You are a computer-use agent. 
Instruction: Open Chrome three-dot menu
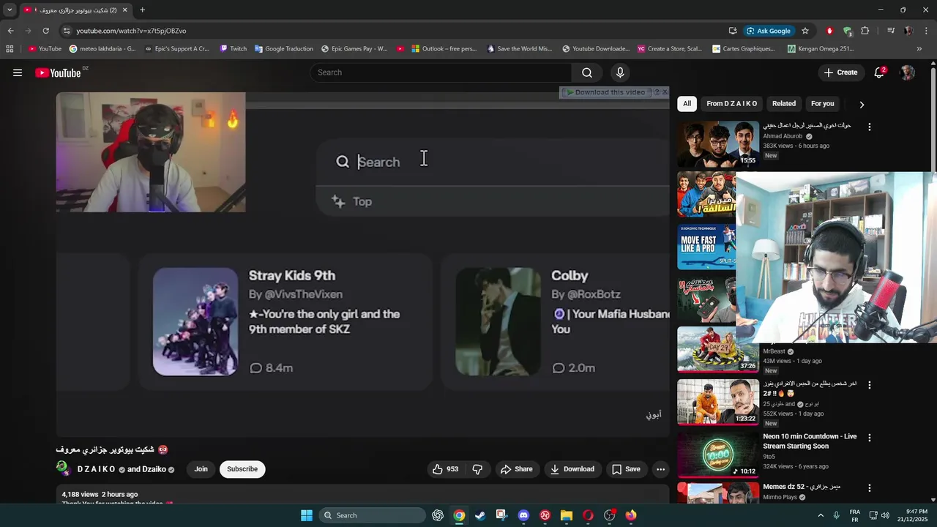927,31
